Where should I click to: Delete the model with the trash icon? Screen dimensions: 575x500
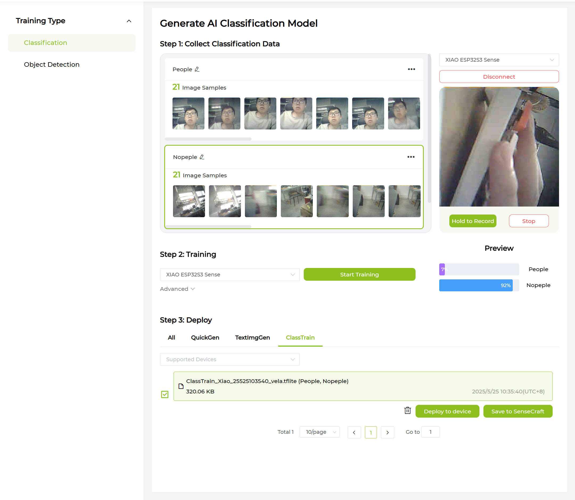pos(407,410)
